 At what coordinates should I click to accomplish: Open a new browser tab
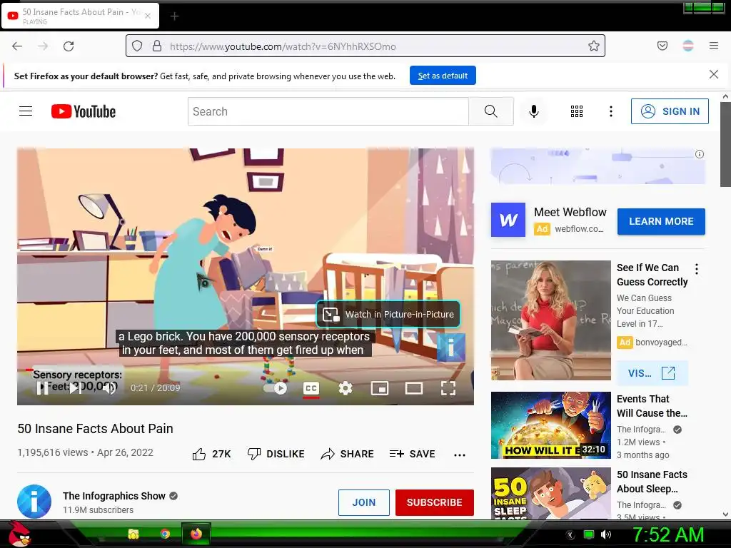click(x=174, y=16)
